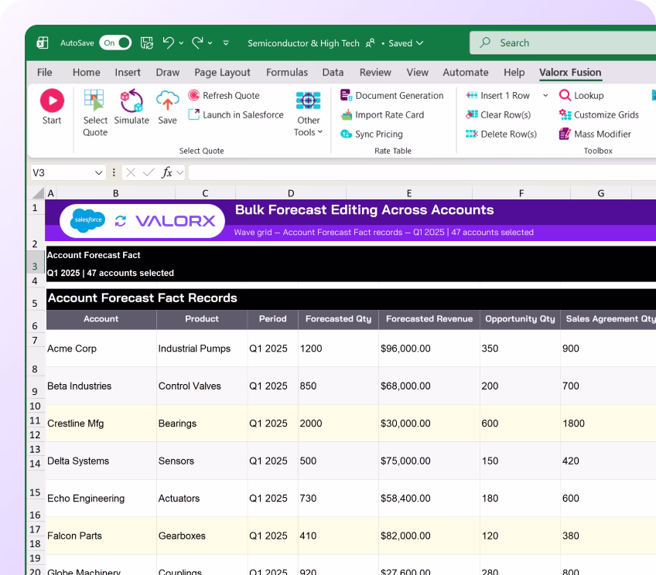656x575 pixels.
Task: Switch to the Home tab
Action: (x=87, y=73)
